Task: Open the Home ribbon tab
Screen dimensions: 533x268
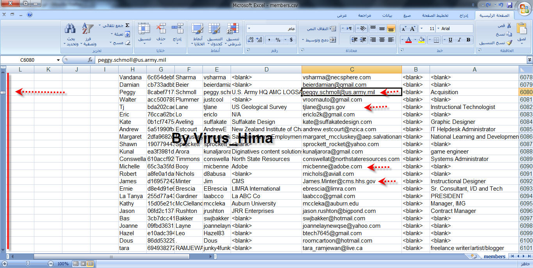Action: 494,16
